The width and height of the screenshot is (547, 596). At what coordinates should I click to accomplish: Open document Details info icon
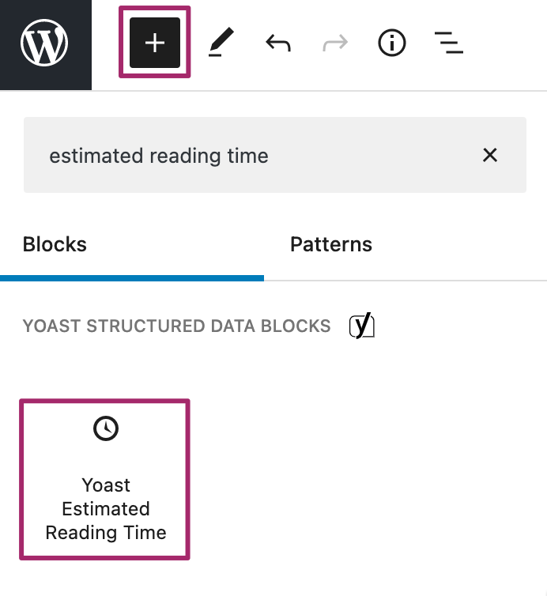point(390,44)
